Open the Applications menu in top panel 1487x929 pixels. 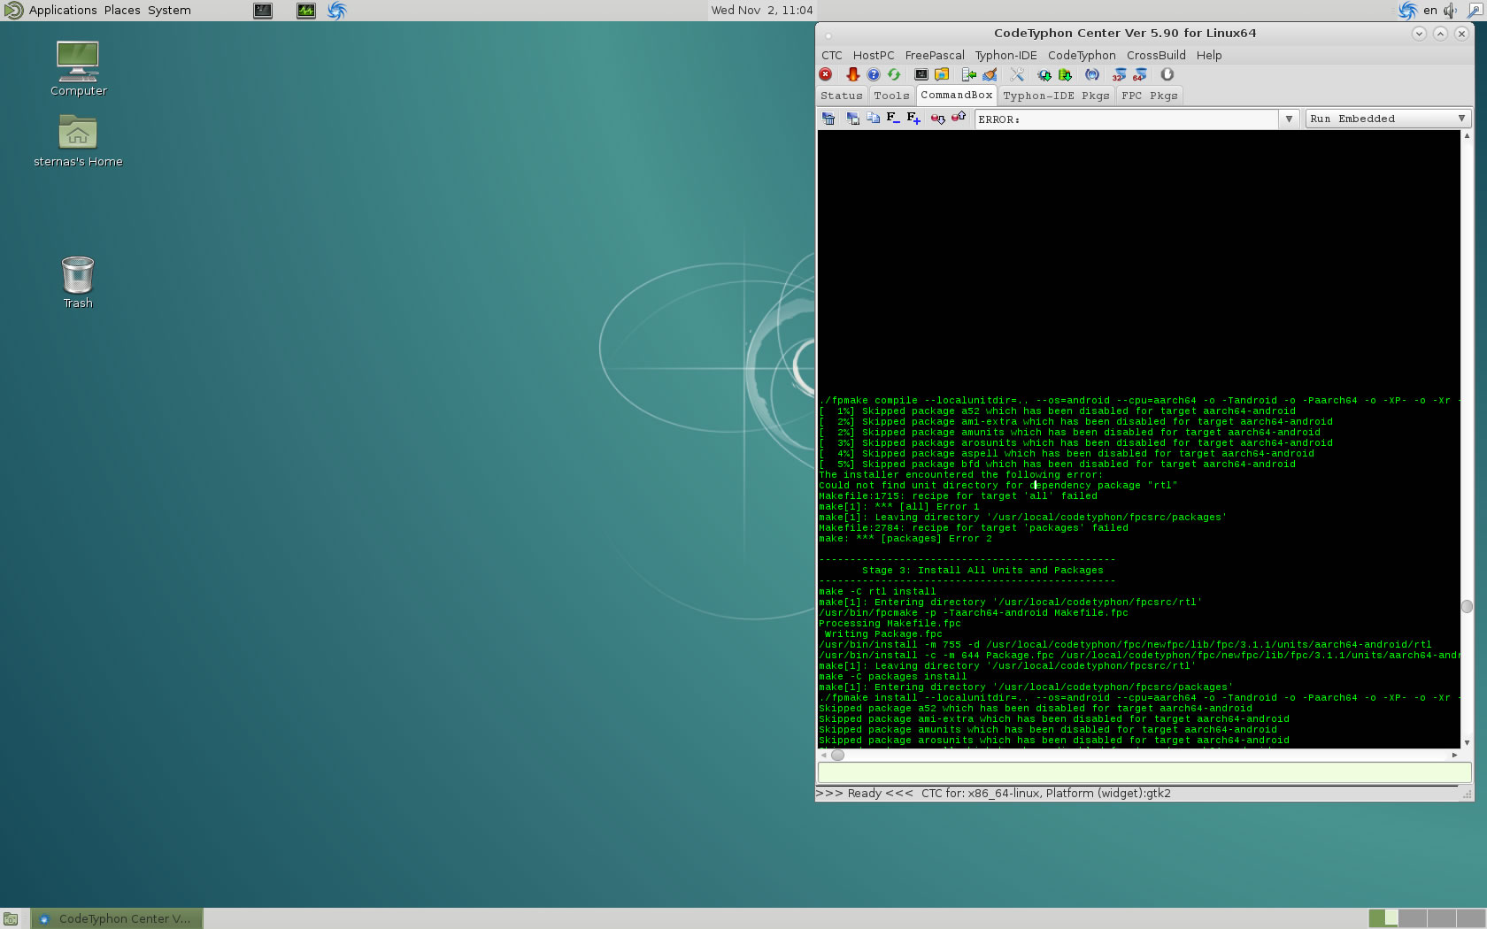pyautogui.click(x=63, y=11)
